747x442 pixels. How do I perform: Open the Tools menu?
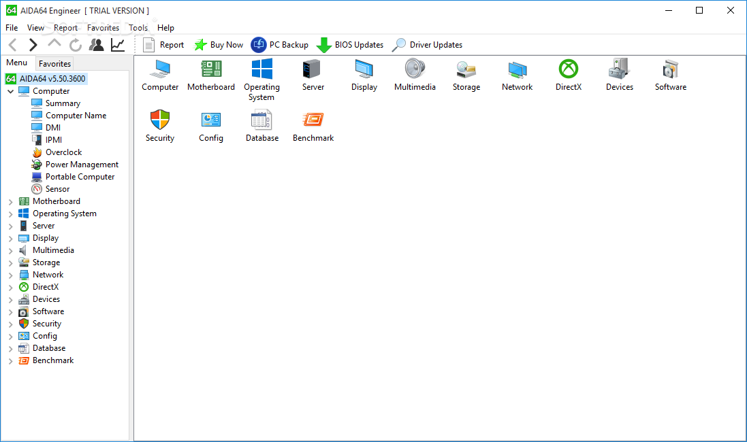pyautogui.click(x=138, y=28)
